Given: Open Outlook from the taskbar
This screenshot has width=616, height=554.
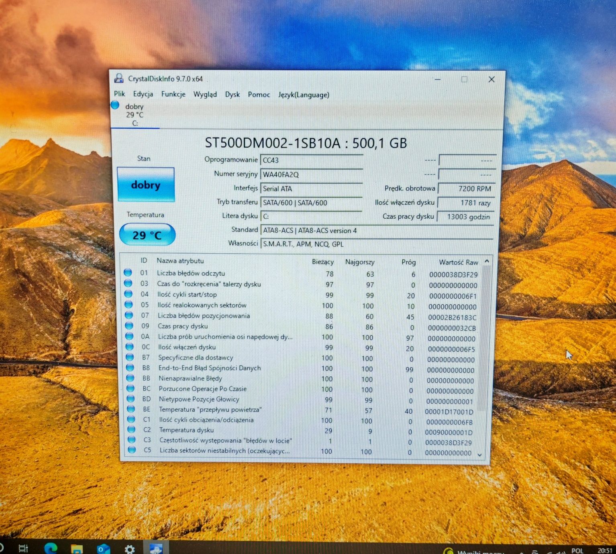Looking at the screenshot, I should (x=103, y=549).
